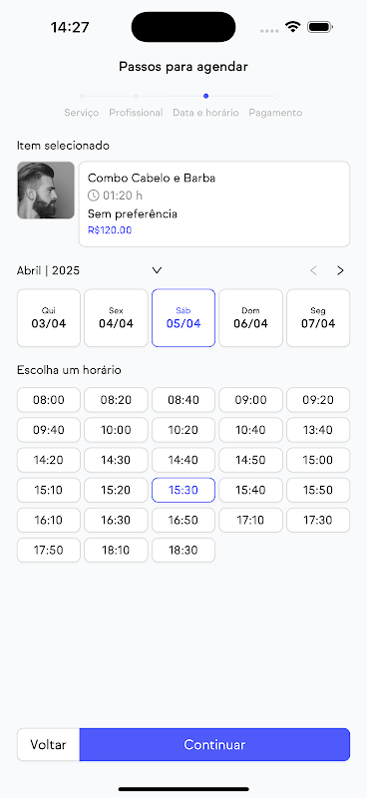Tap Continuar to proceed
The height and width of the screenshot is (798, 367).
tap(214, 744)
